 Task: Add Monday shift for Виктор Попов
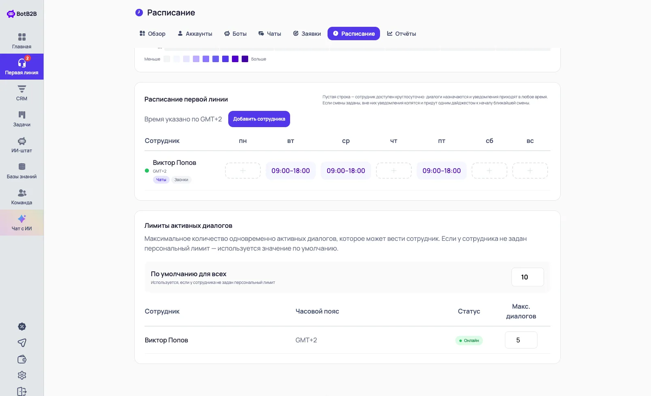pos(243,171)
